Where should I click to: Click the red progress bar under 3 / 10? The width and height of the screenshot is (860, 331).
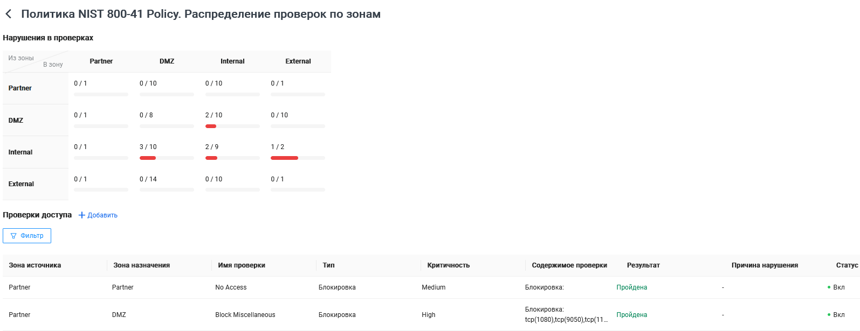(x=148, y=158)
